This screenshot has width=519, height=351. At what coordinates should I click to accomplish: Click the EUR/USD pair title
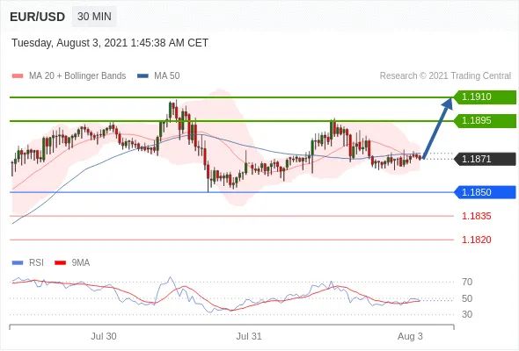tap(37, 17)
